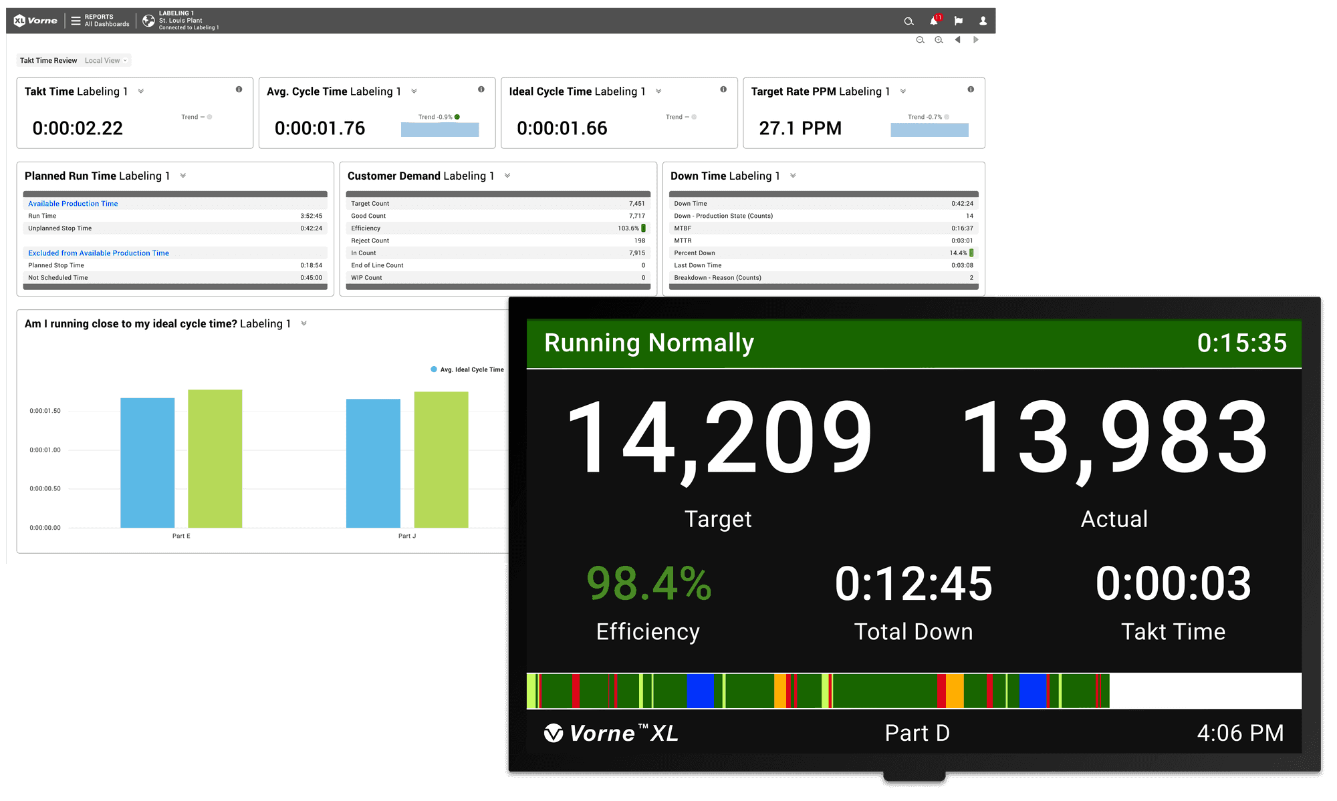Select the Takt Time Review tab
This screenshot has width=1337, height=801.
[x=48, y=61]
